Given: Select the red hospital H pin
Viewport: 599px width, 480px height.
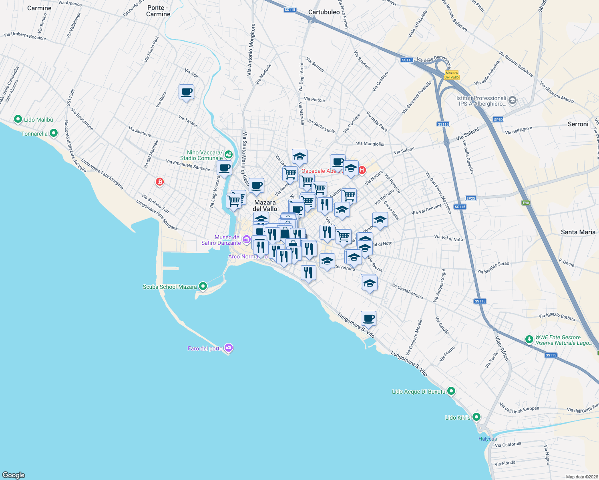Looking at the screenshot, I should click(x=362, y=170).
